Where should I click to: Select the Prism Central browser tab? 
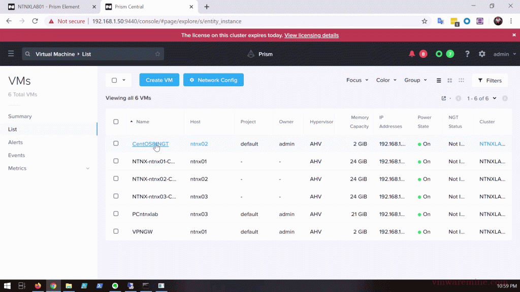click(x=149, y=7)
